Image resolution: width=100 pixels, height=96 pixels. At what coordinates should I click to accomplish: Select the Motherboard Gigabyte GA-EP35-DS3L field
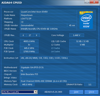click(x=58, y=67)
